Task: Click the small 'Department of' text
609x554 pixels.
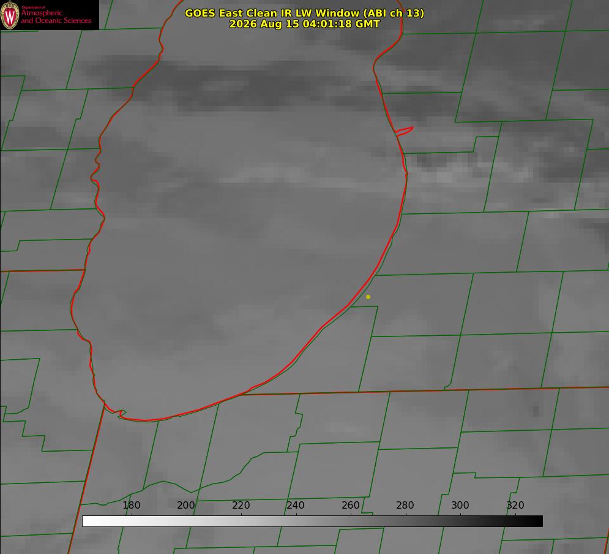Action: 33,7
